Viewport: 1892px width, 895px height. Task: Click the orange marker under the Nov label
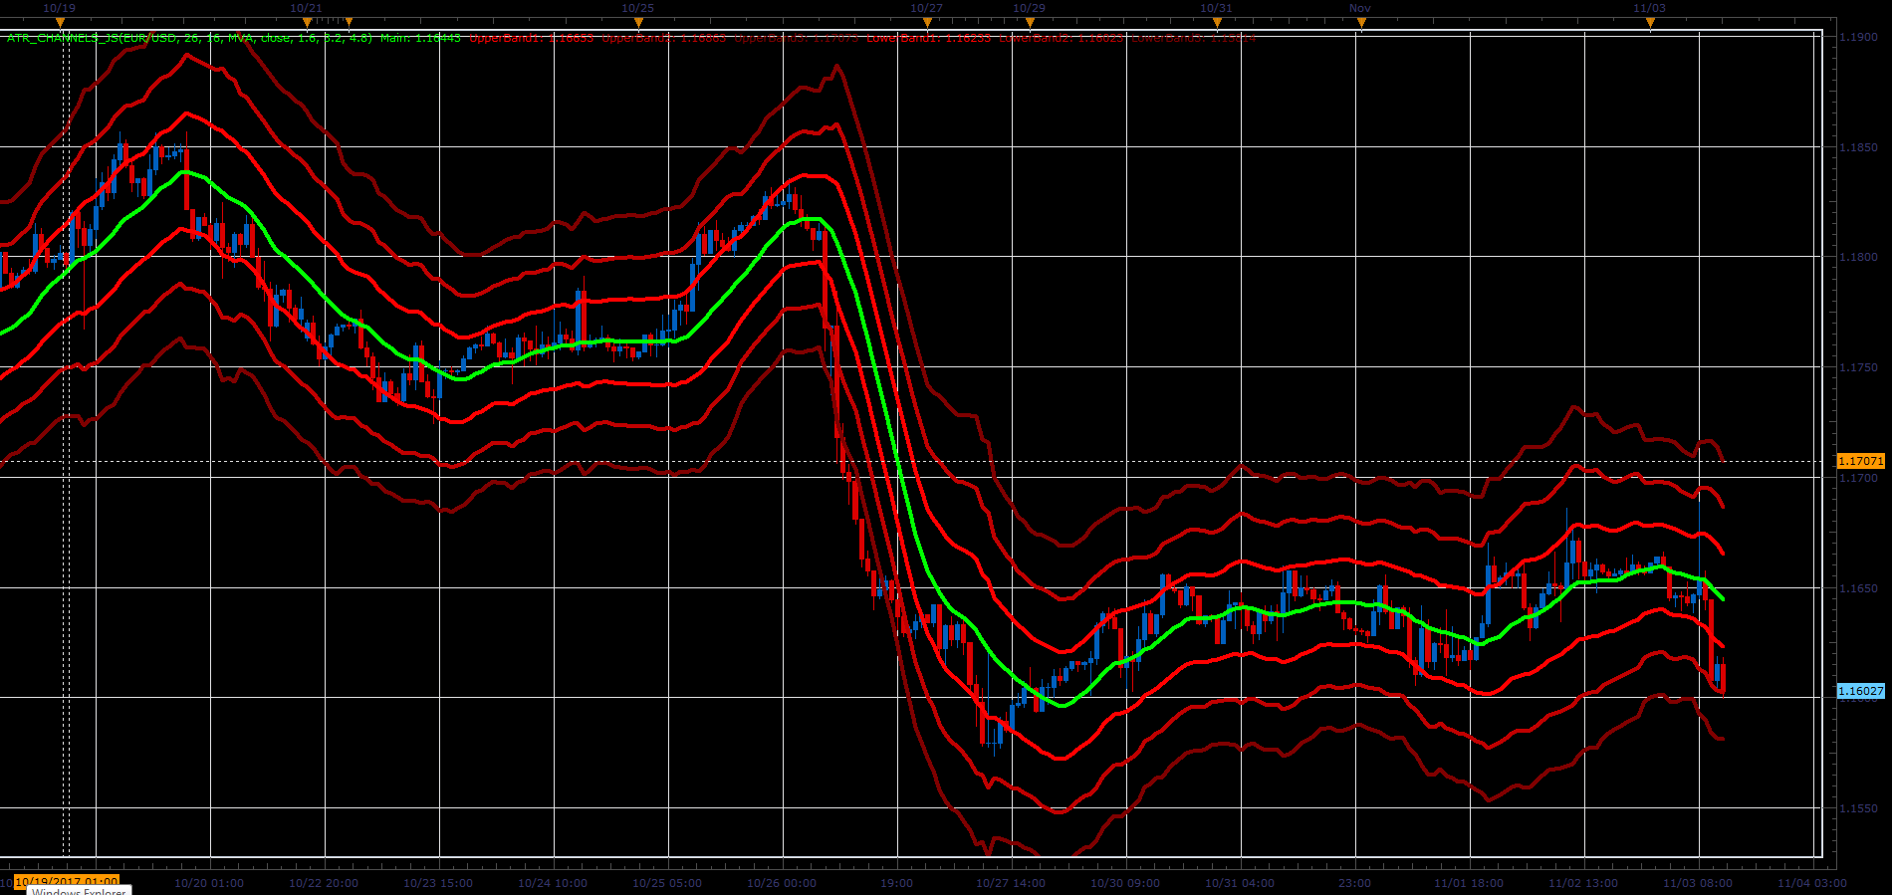click(x=1361, y=22)
